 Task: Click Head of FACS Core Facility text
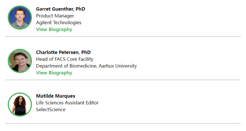(64, 59)
